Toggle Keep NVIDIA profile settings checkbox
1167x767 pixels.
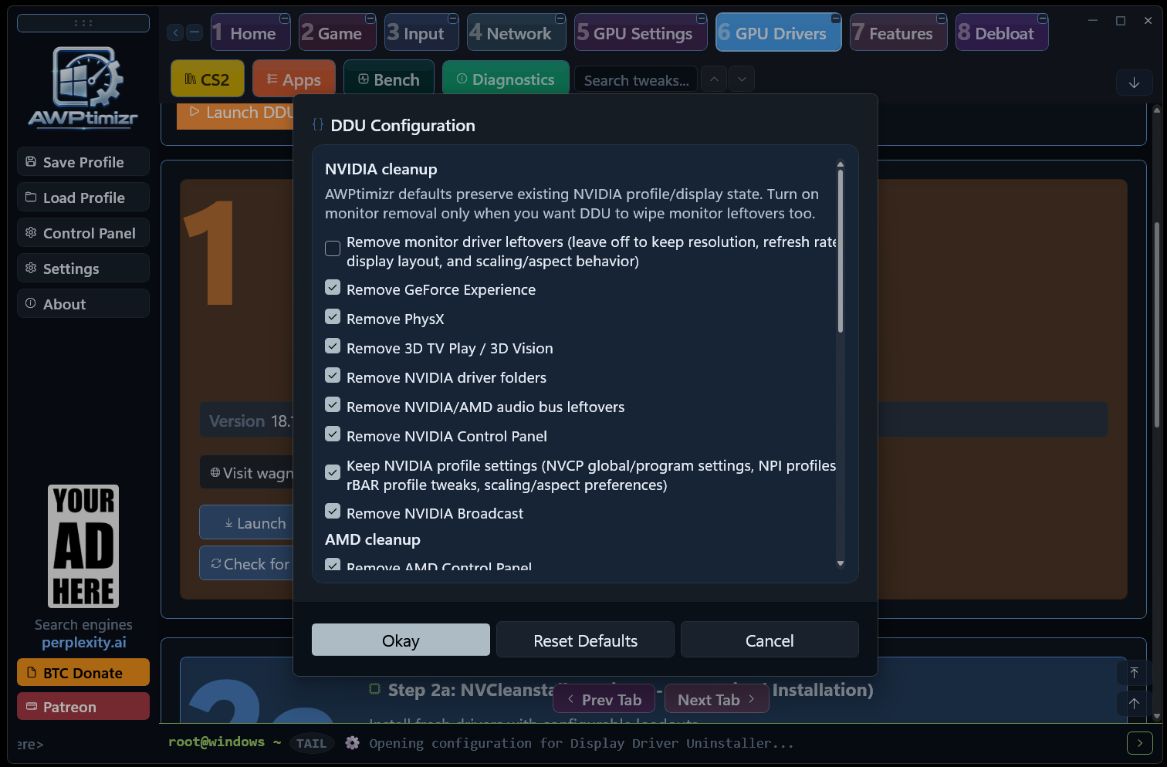click(333, 472)
